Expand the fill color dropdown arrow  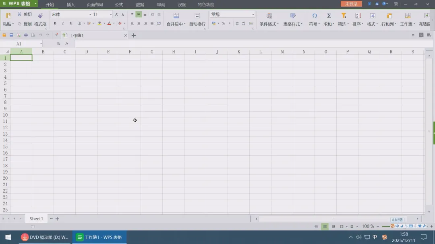click(104, 24)
